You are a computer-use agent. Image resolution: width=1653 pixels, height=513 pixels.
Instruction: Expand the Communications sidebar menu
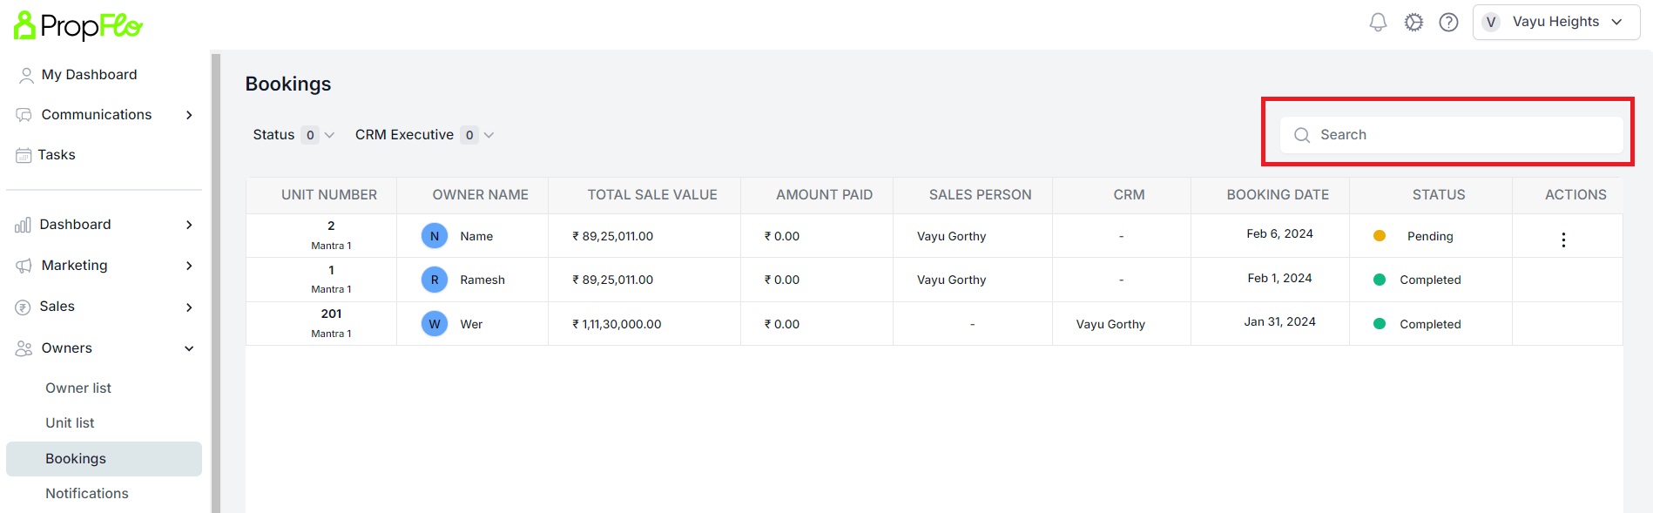105,115
